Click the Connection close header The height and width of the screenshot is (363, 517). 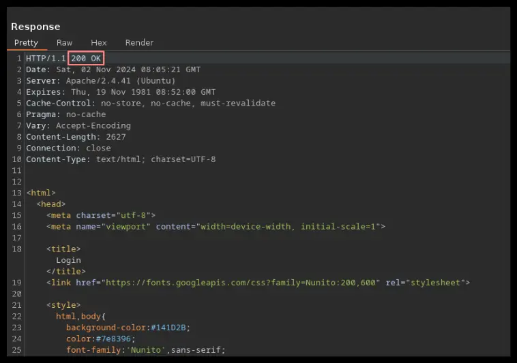pos(68,148)
